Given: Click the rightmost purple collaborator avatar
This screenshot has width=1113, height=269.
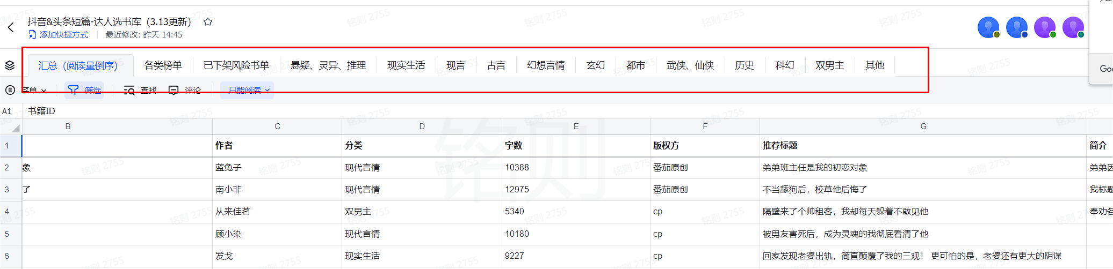Looking at the screenshot, I should [x=1072, y=27].
